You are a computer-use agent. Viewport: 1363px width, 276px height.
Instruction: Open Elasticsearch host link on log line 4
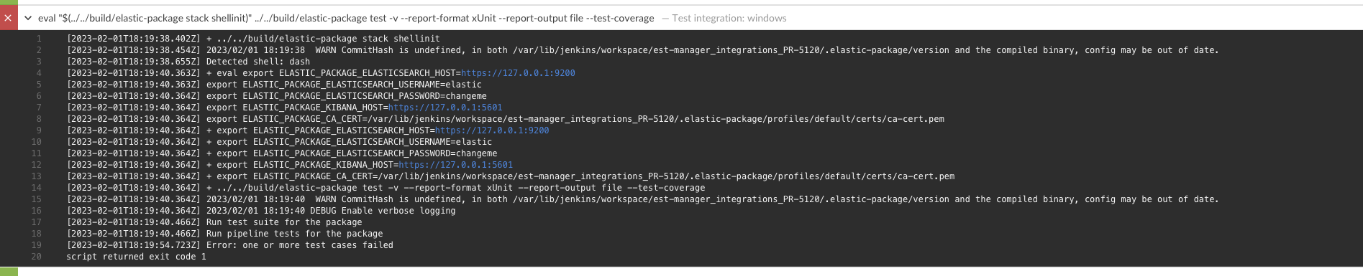pyautogui.click(x=518, y=73)
